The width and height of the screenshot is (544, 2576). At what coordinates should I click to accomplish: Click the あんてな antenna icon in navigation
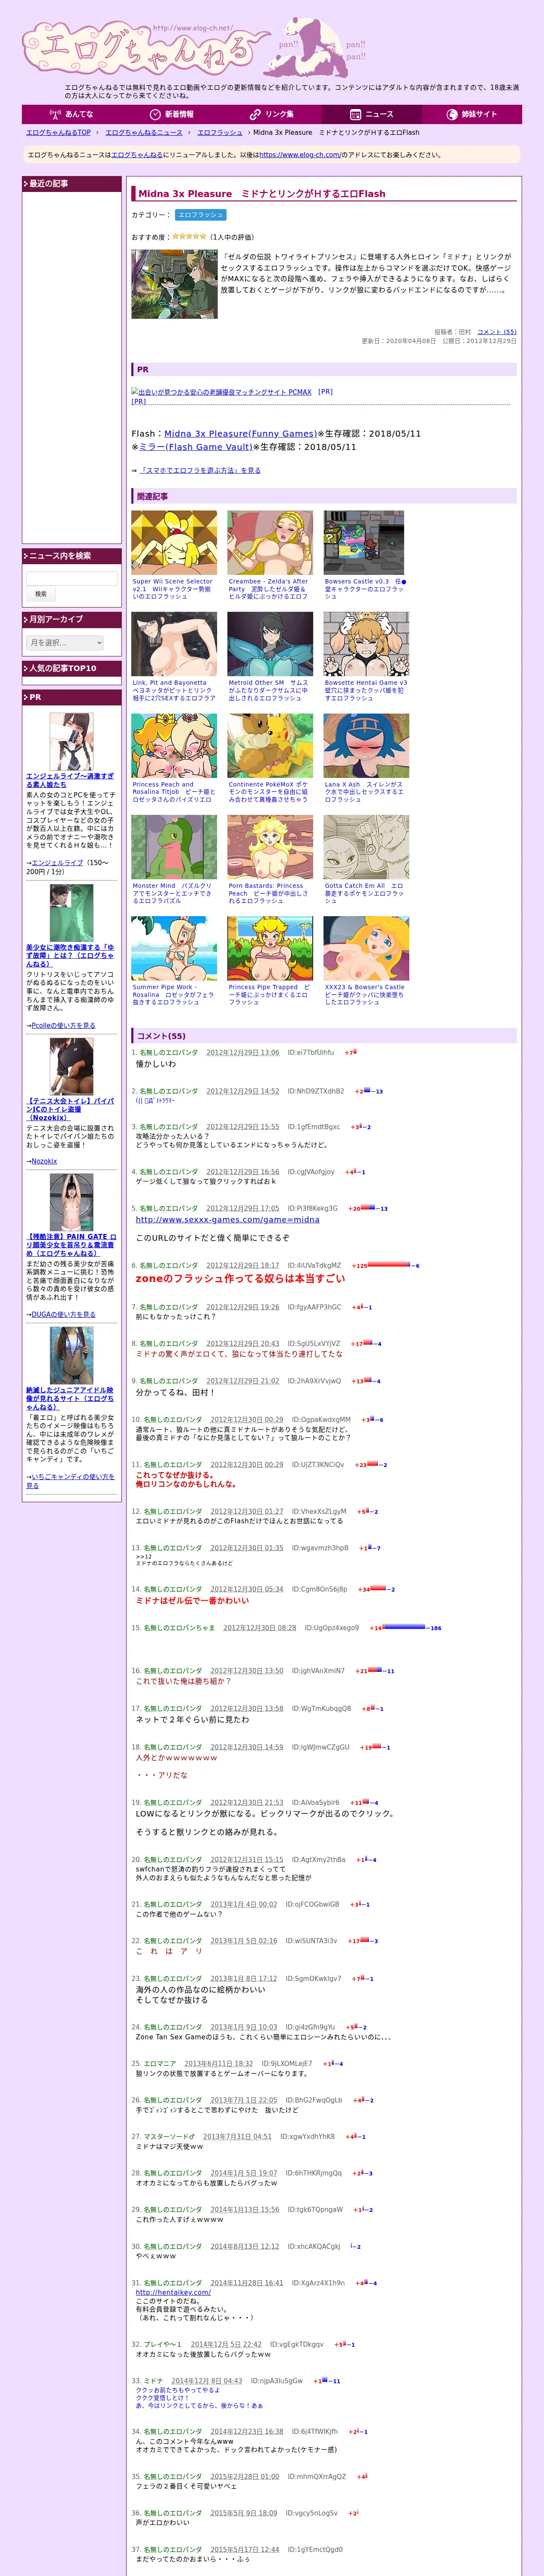pos(55,114)
